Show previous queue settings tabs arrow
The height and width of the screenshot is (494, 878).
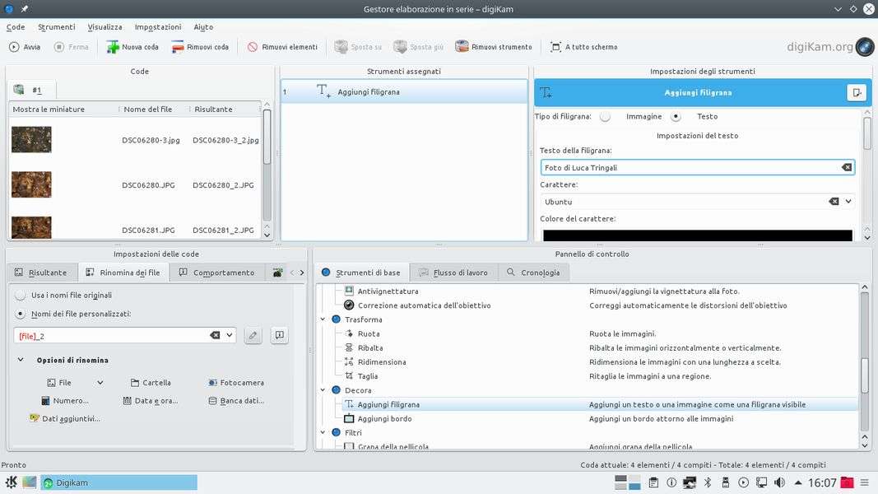292,273
